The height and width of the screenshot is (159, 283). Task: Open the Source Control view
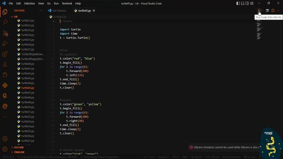[x=5, y=33]
